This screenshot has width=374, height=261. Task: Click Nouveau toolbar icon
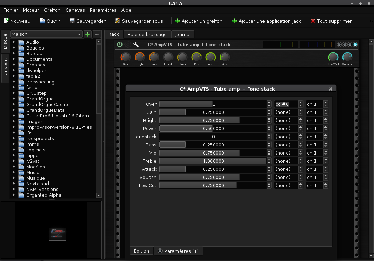(x=6, y=21)
